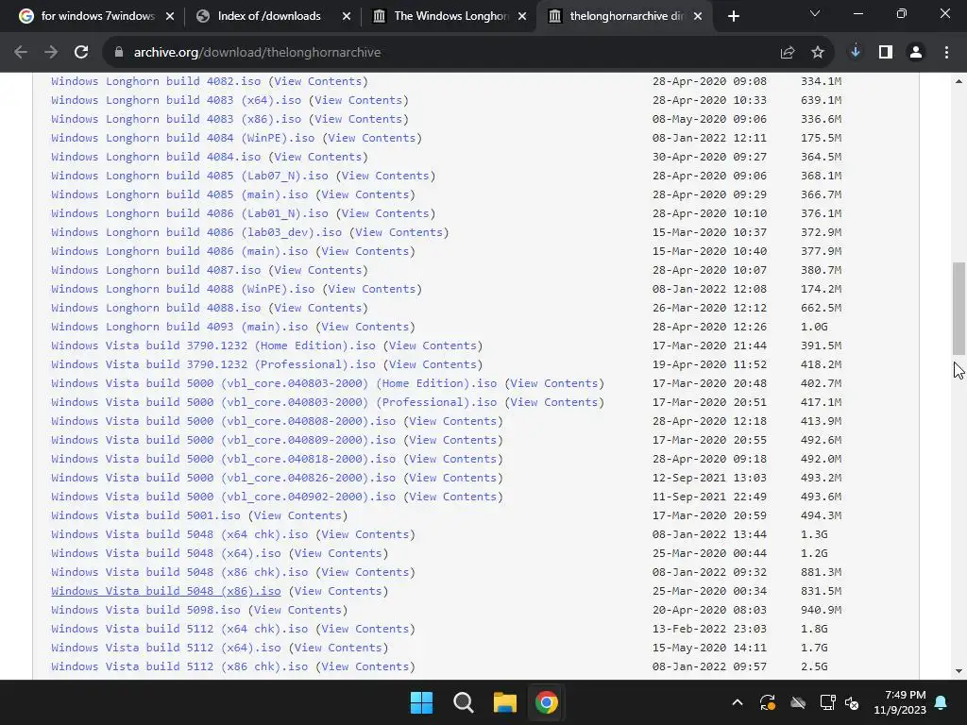Download Windows Longhorn build 4082.iso
The image size is (967, 725).
(156, 81)
